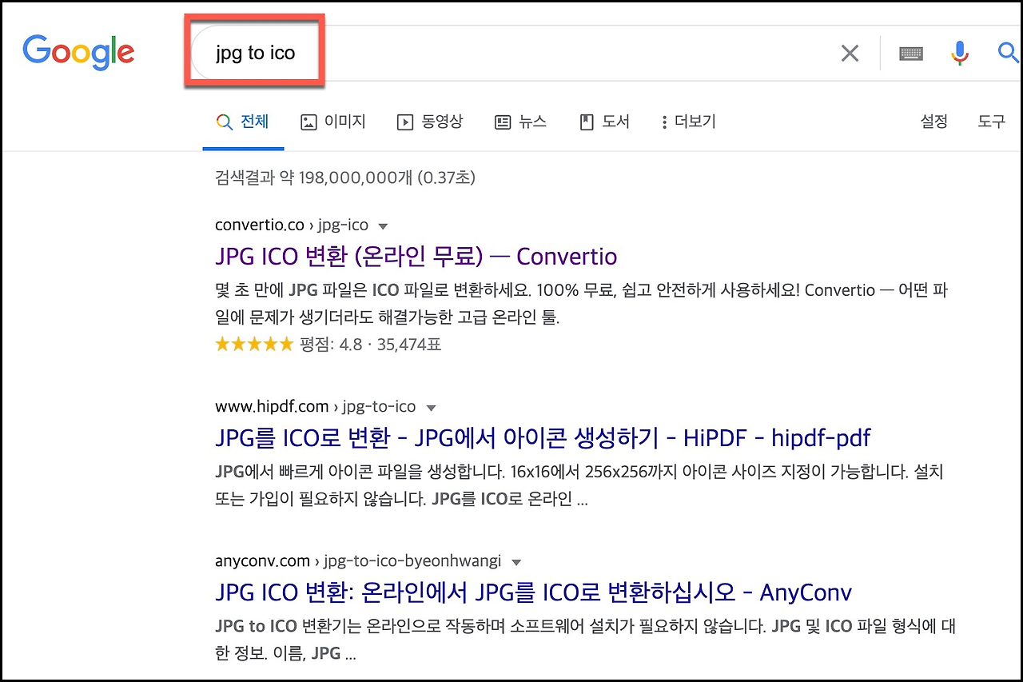Open 도구 search tools

pyautogui.click(x=991, y=122)
